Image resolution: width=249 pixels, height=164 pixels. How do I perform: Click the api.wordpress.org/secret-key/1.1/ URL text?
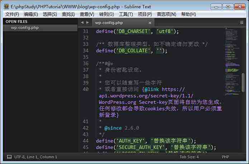[x=146, y=96]
